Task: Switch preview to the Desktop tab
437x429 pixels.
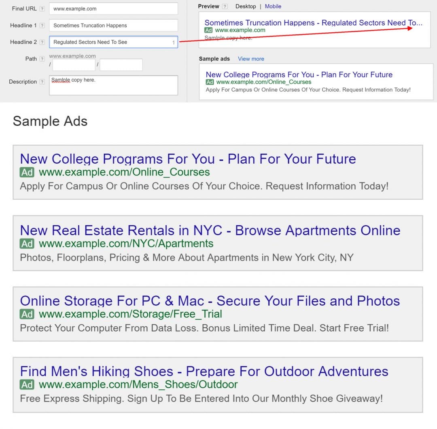Action: [x=246, y=6]
